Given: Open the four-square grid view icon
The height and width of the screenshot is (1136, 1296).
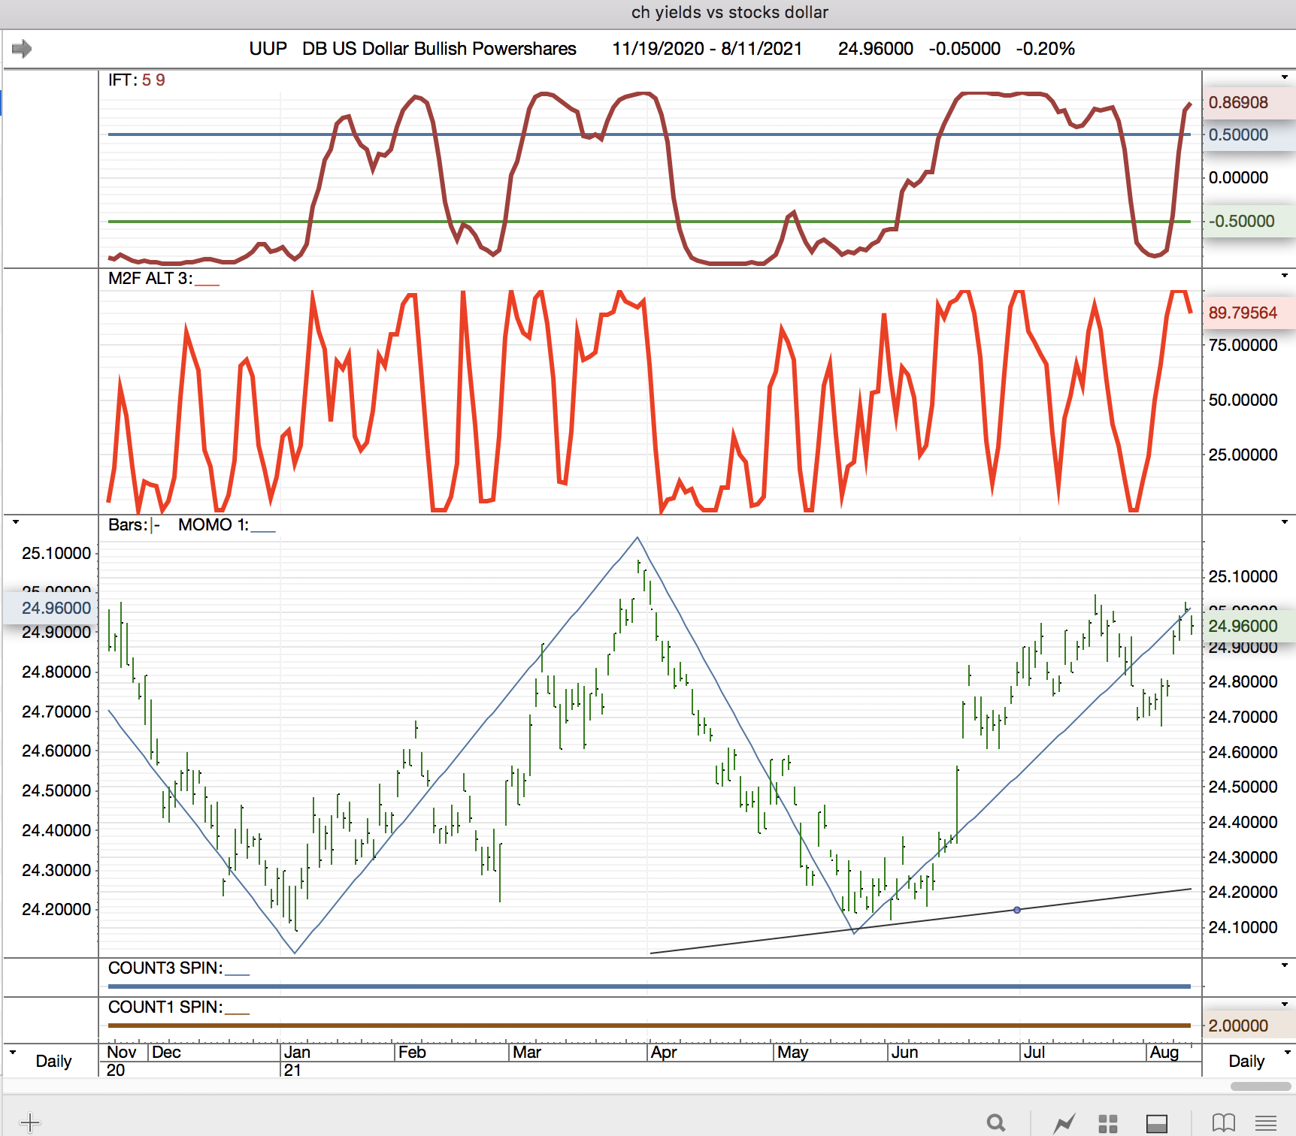Looking at the screenshot, I should pos(1108,1123).
